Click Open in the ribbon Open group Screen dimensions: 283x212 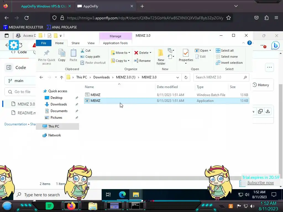pyautogui.click(x=203, y=51)
